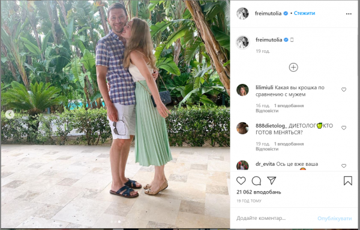The height and width of the screenshot is (230, 360).
Task: Open the freimutolia profile from the header username
Action: tap(268, 13)
